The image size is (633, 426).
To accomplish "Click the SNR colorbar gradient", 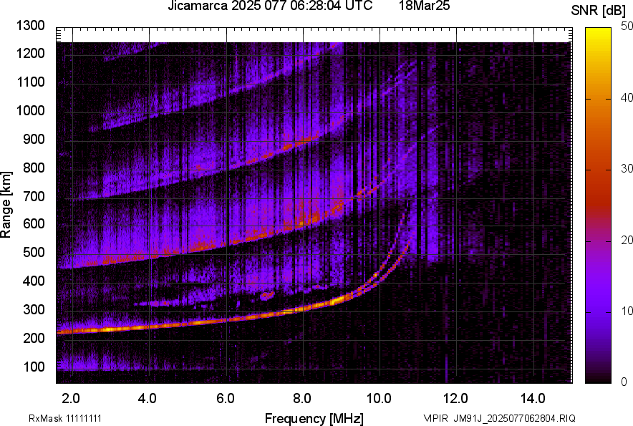I will tap(599, 205).
